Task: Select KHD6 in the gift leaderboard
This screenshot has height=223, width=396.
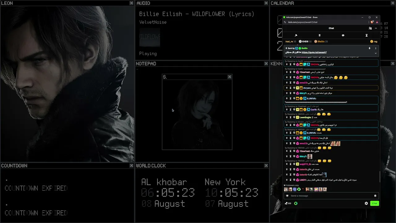Action: [x=305, y=42]
